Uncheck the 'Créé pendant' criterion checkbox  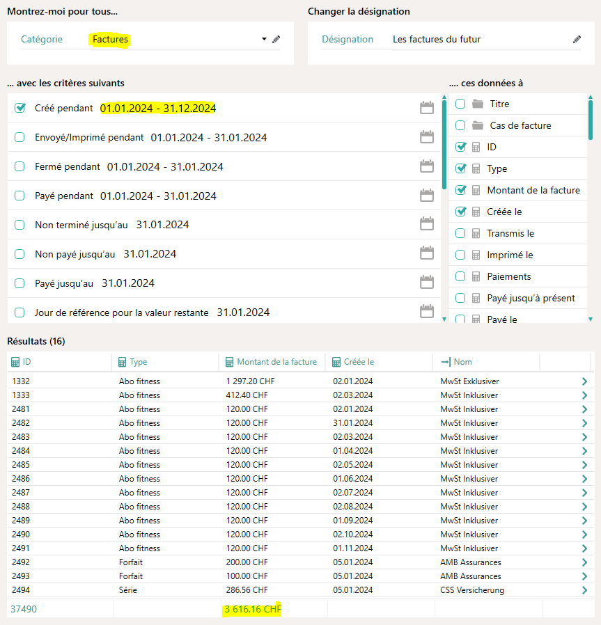point(19,108)
